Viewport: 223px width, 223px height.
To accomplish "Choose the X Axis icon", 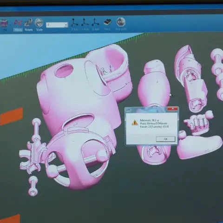I will point(75,24).
